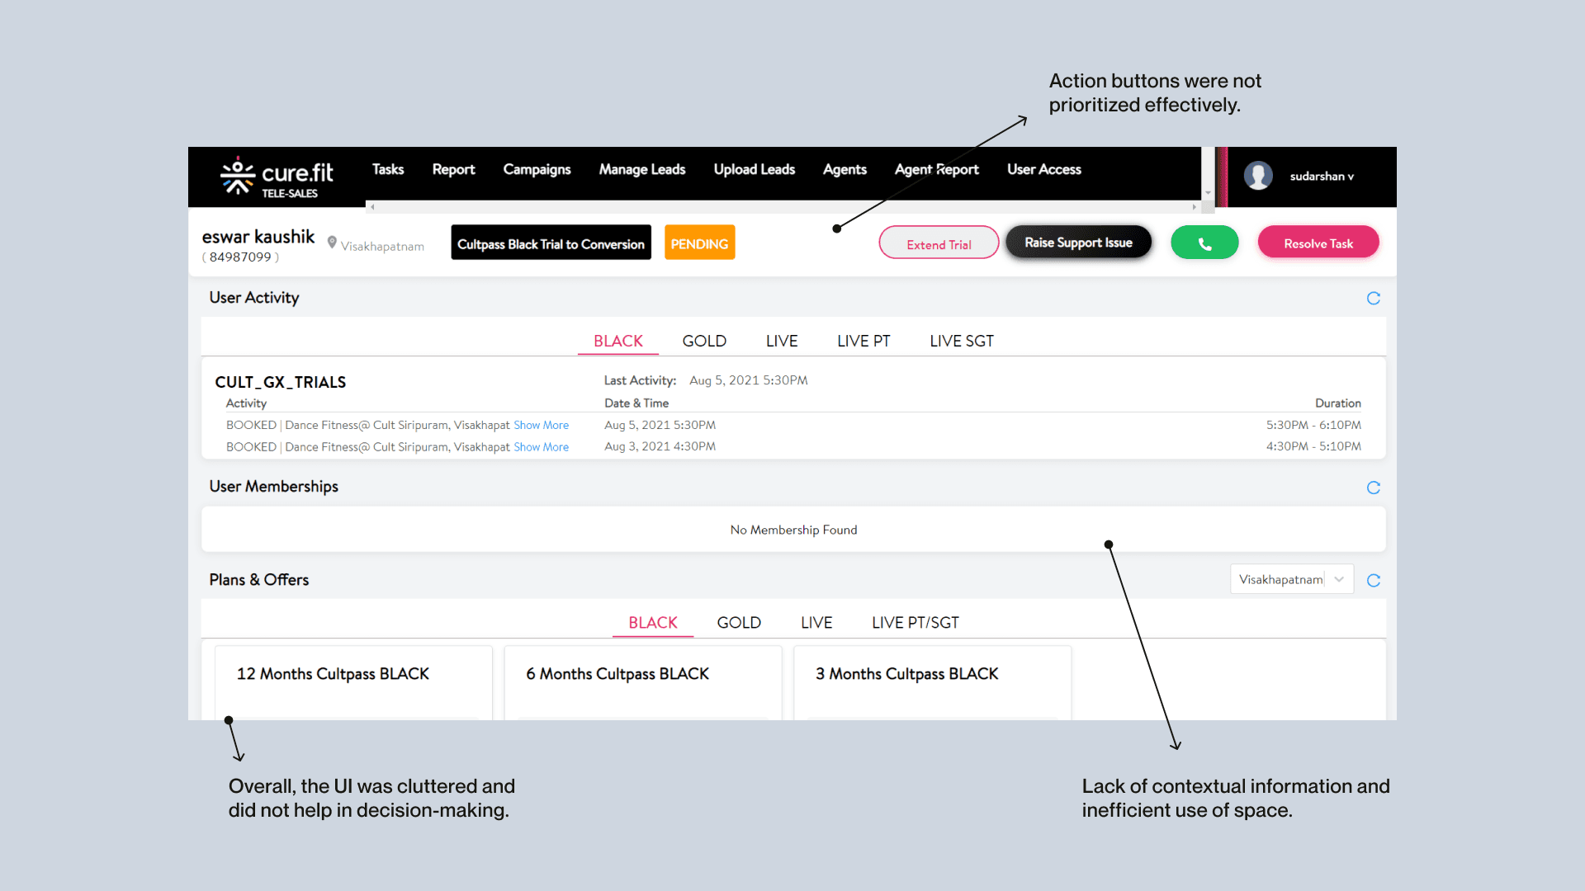Go to Campaigns in the navigation bar
Screen dimensions: 1585x891
click(537, 169)
